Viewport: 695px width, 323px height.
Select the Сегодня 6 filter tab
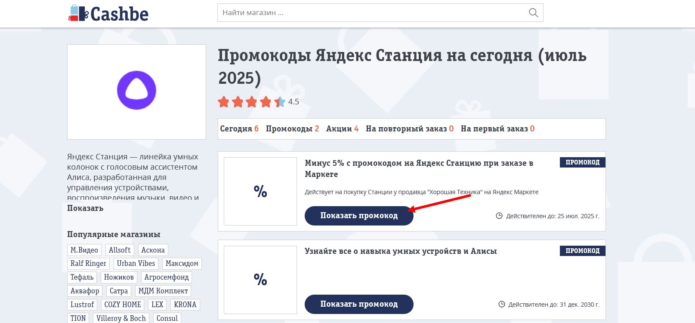click(239, 129)
